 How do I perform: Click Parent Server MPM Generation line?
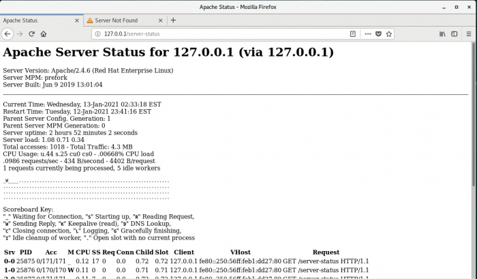click(54, 126)
